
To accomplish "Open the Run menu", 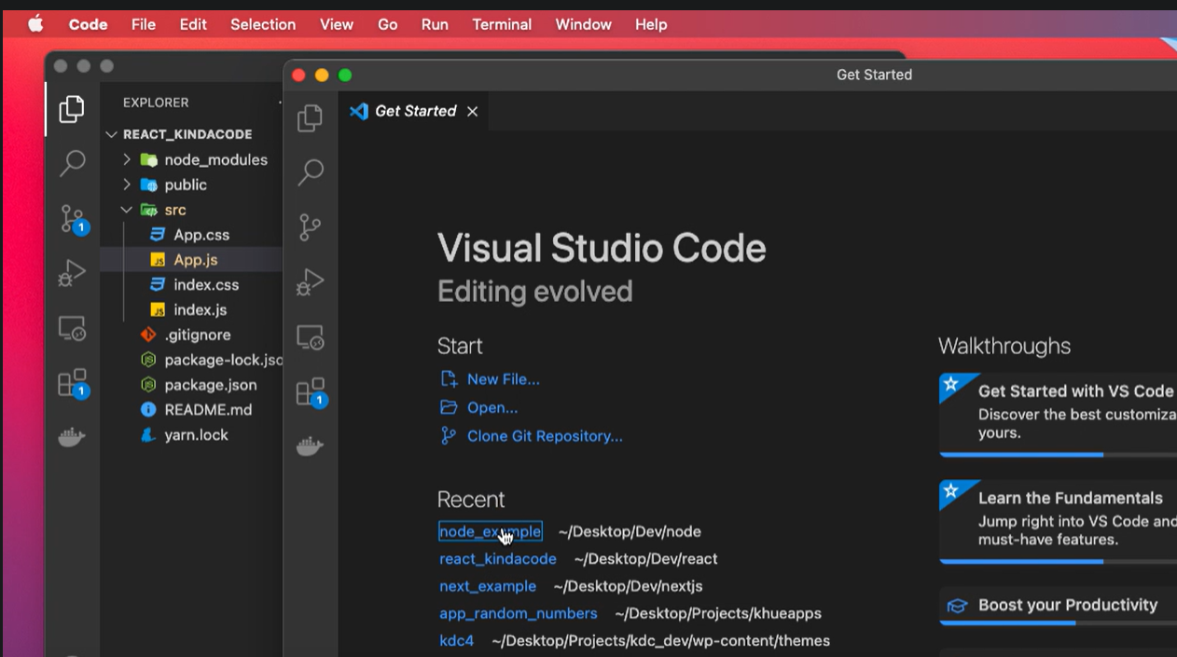I will point(435,24).
